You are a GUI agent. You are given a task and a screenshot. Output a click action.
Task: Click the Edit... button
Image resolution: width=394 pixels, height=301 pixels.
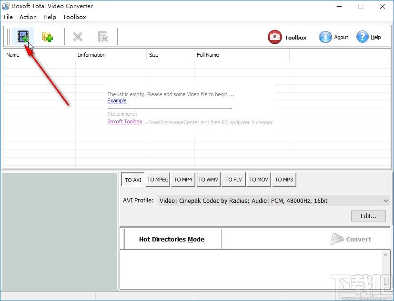point(368,216)
